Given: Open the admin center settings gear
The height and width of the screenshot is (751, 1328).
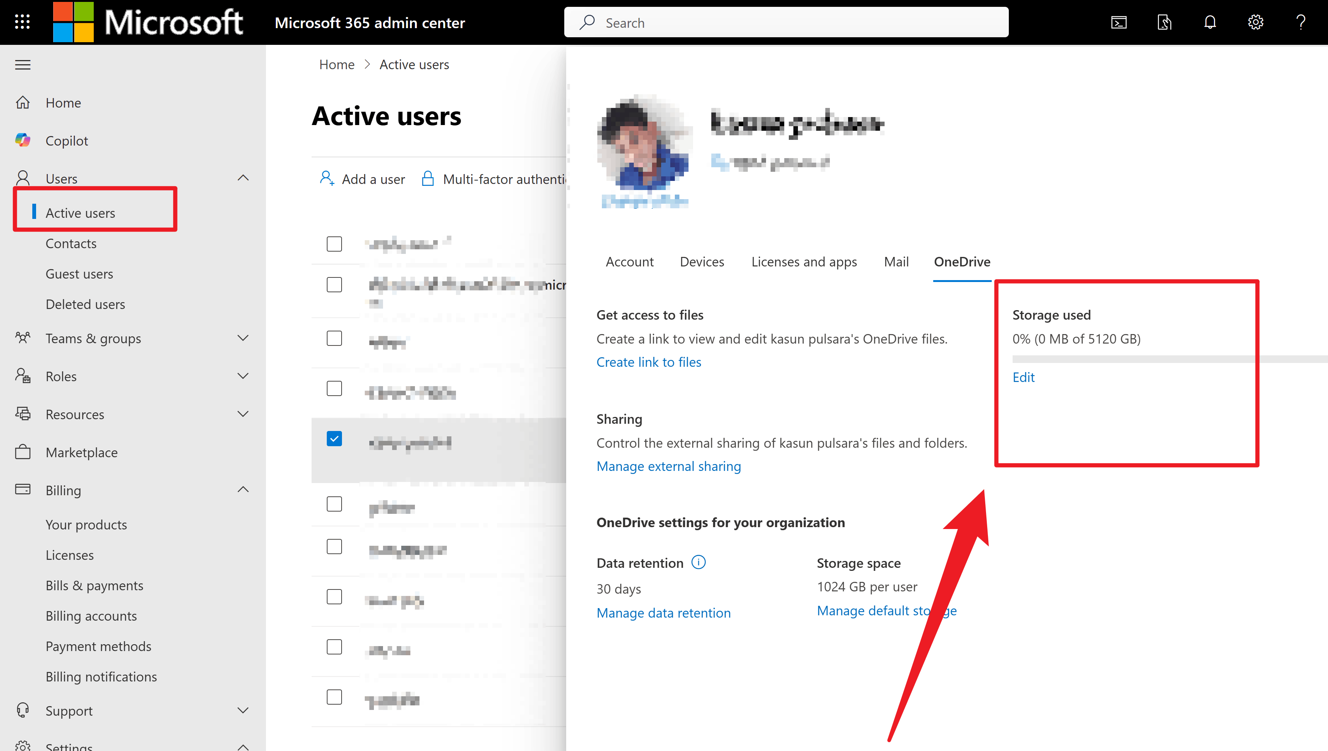Looking at the screenshot, I should [x=1255, y=22].
